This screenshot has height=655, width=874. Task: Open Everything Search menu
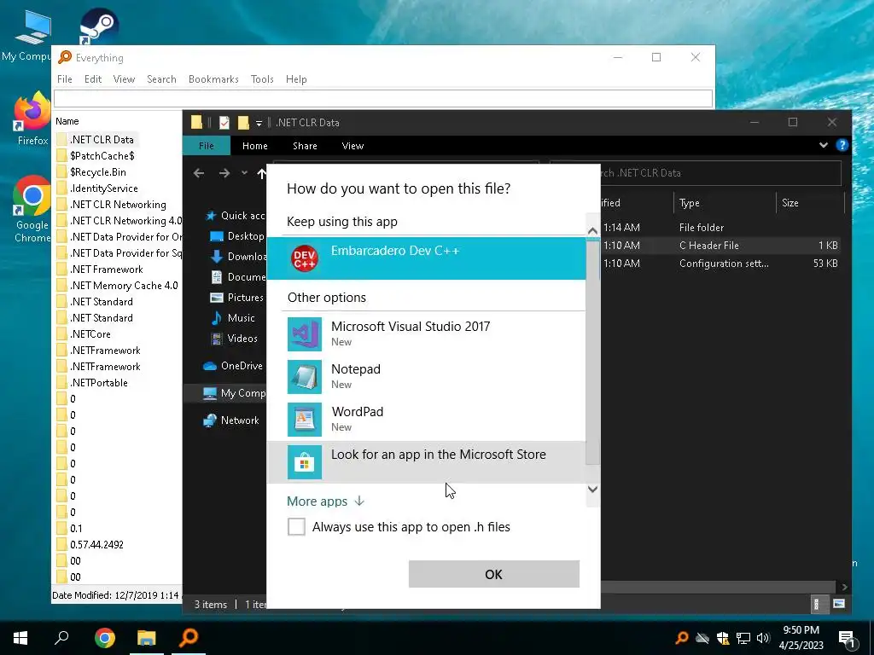(161, 79)
